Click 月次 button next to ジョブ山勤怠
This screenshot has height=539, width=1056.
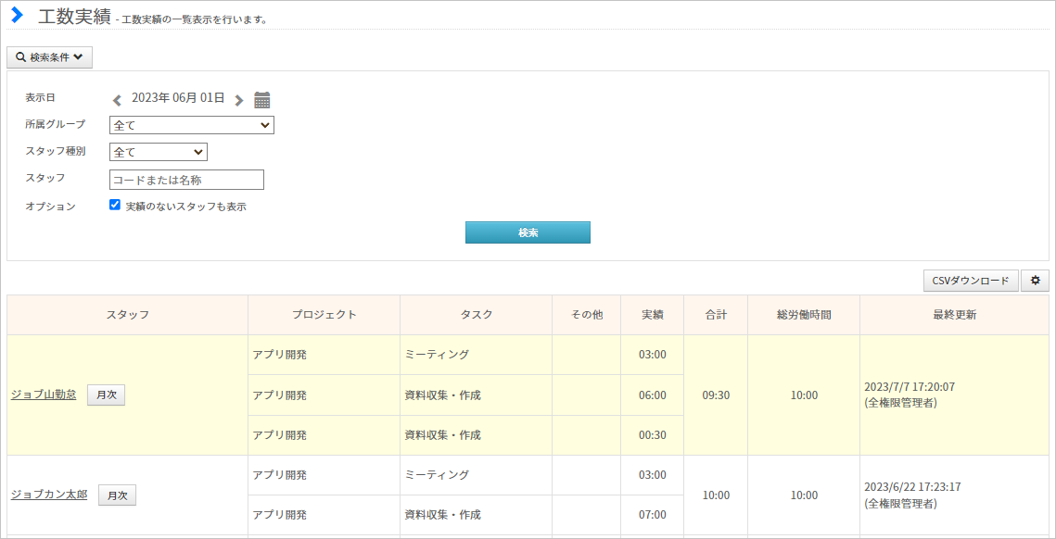pyautogui.click(x=107, y=395)
